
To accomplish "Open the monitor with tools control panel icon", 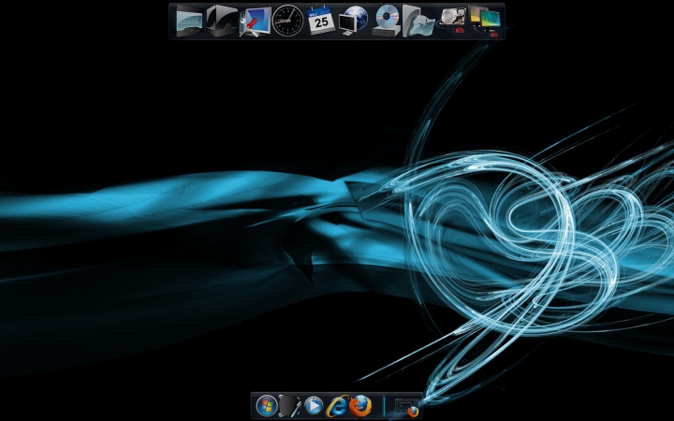I will (255, 20).
